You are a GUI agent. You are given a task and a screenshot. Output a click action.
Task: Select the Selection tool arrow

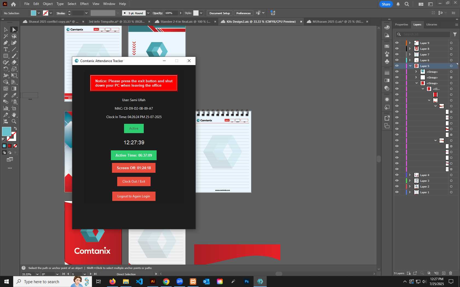pyautogui.click(x=5, y=30)
